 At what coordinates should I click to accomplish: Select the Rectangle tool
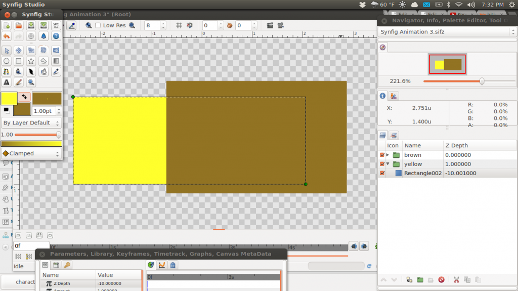(x=19, y=61)
